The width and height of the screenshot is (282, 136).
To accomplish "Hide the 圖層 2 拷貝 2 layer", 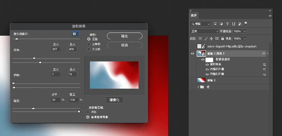I will point(192,53).
